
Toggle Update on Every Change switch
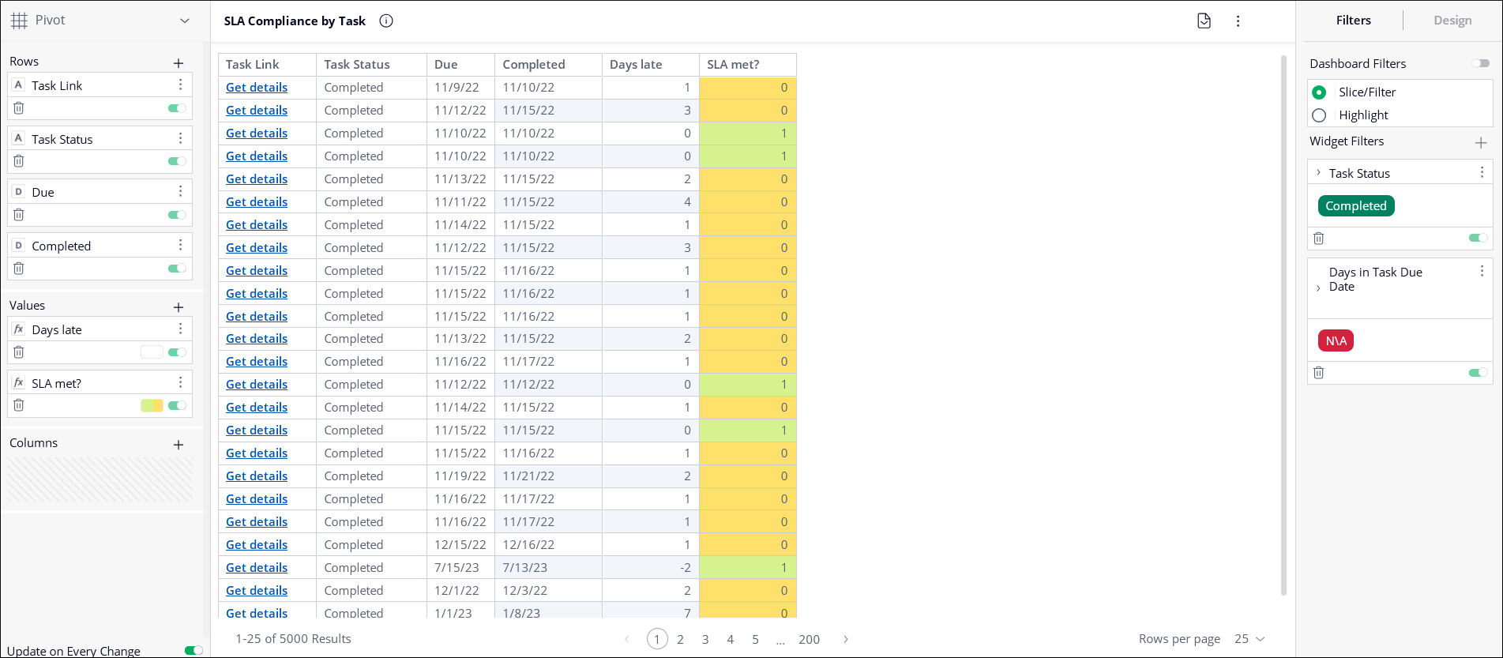(x=194, y=651)
